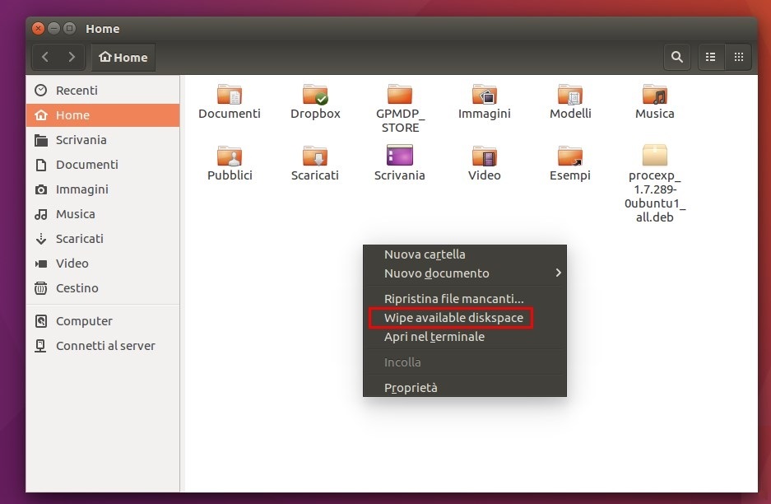Open the Scaricati folder icon

(315, 156)
